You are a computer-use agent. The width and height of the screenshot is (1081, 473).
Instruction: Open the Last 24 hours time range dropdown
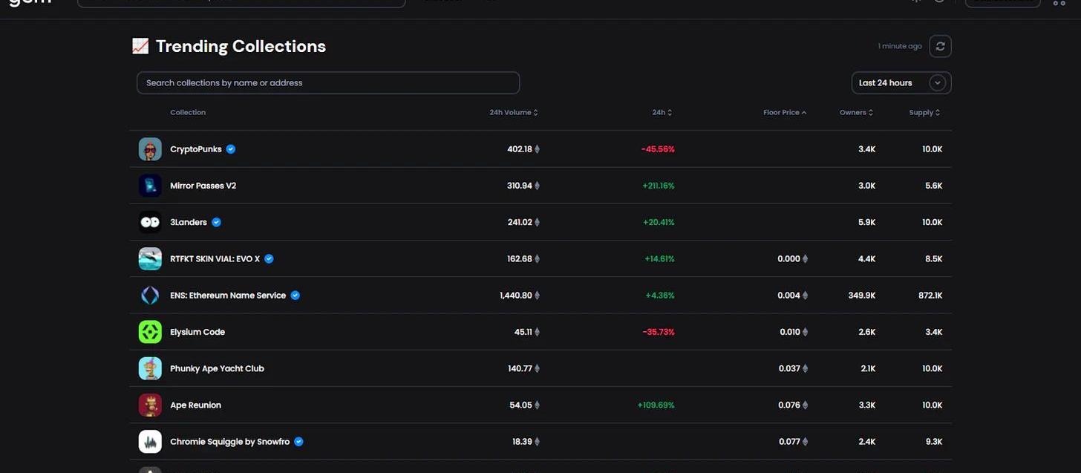pyautogui.click(x=901, y=83)
